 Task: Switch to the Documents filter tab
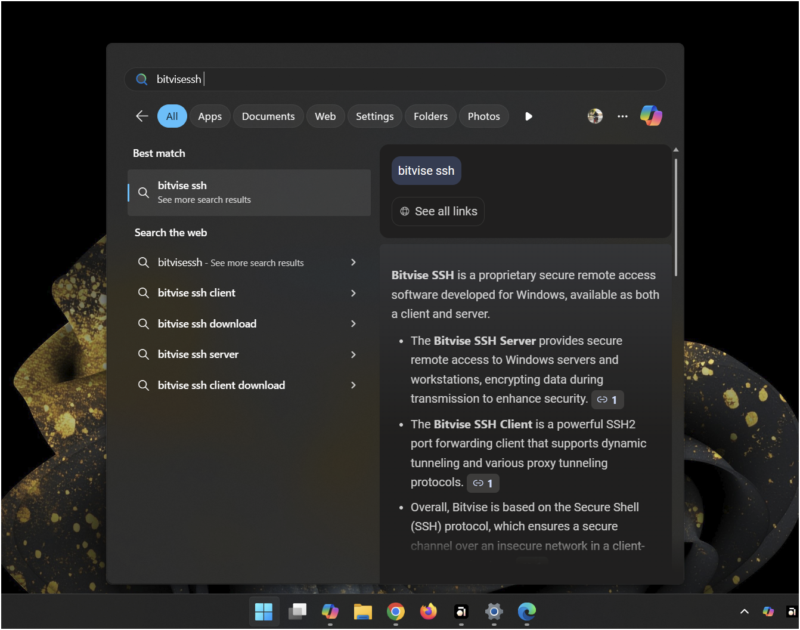point(268,116)
